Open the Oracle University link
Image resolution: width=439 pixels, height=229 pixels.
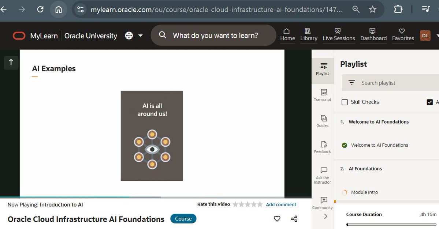click(x=91, y=36)
